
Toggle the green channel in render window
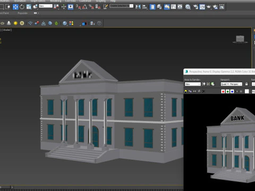click(227, 91)
